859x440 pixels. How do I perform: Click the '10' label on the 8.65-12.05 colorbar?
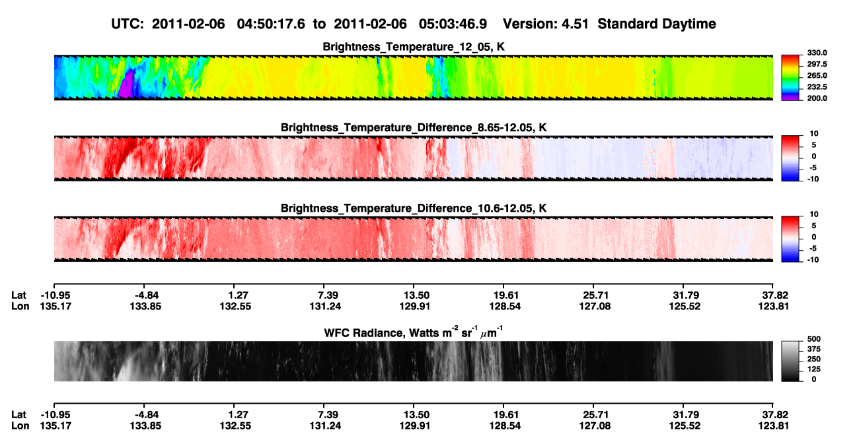[814, 134]
